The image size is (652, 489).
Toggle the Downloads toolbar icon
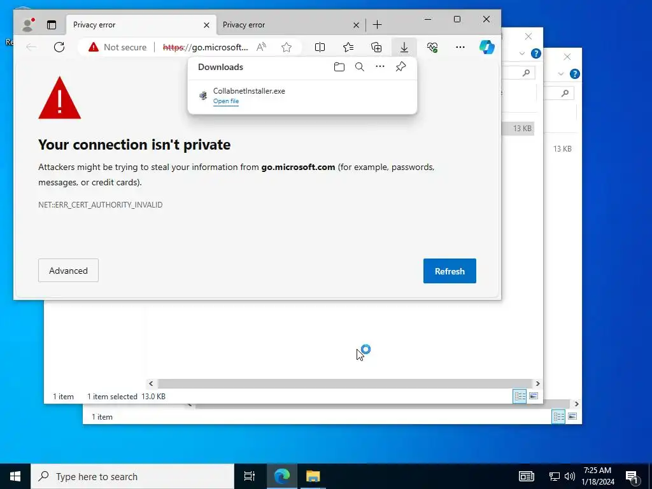point(404,47)
